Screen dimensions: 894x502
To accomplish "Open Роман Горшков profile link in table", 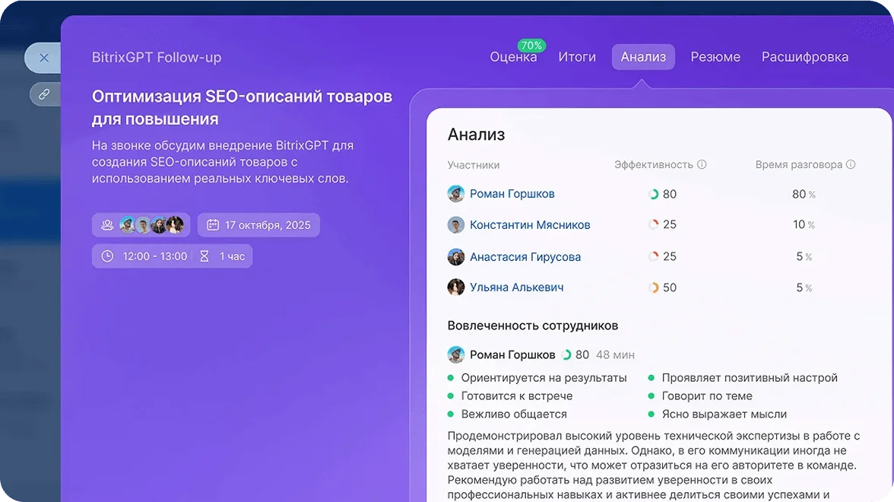I will (x=512, y=194).
